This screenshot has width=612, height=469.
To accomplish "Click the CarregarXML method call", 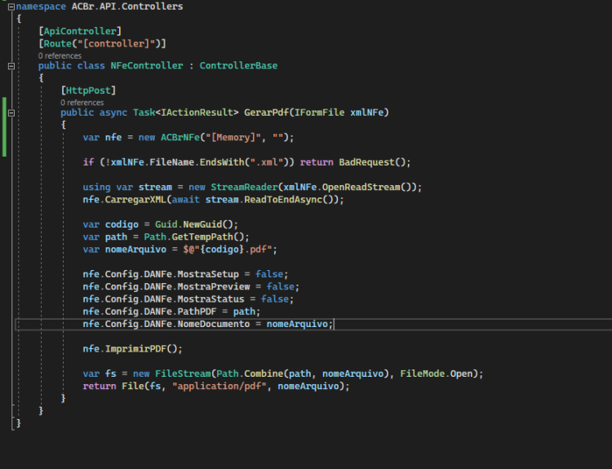I will point(135,200).
